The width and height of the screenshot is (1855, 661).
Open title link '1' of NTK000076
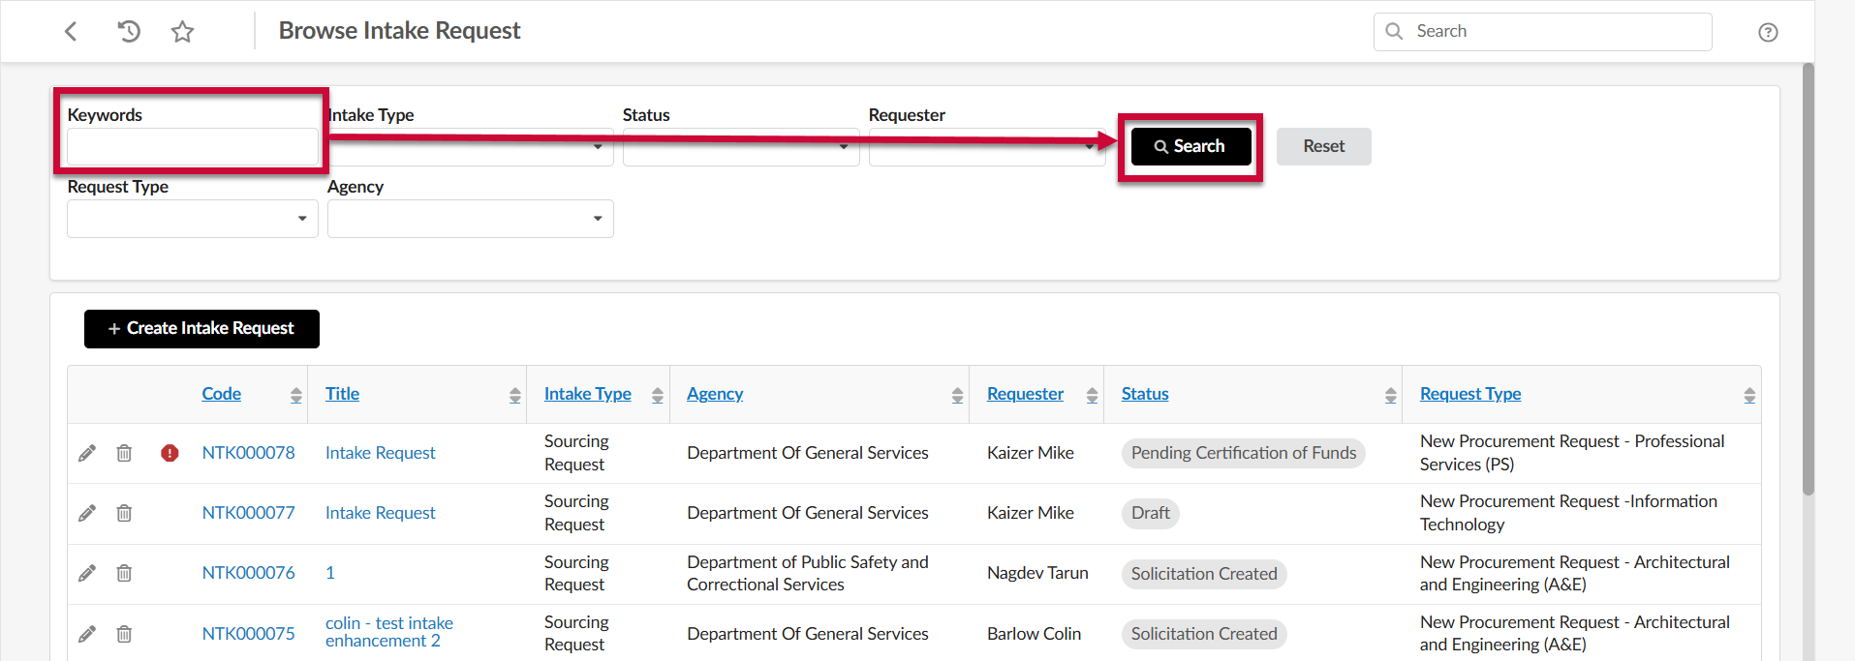coord(330,573)
